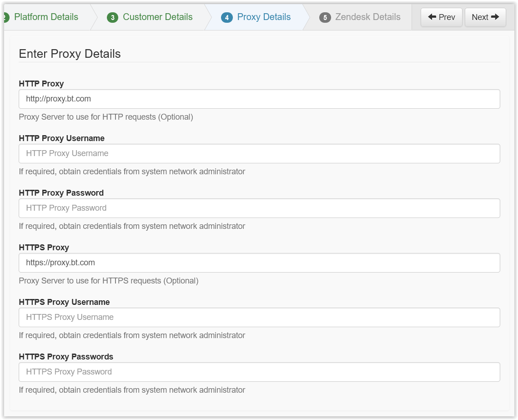This screenshot has width=518, height=420.
Task: Click 'Proxy Server to use for HTTP requests' hint
Action: tap(106, 117)
